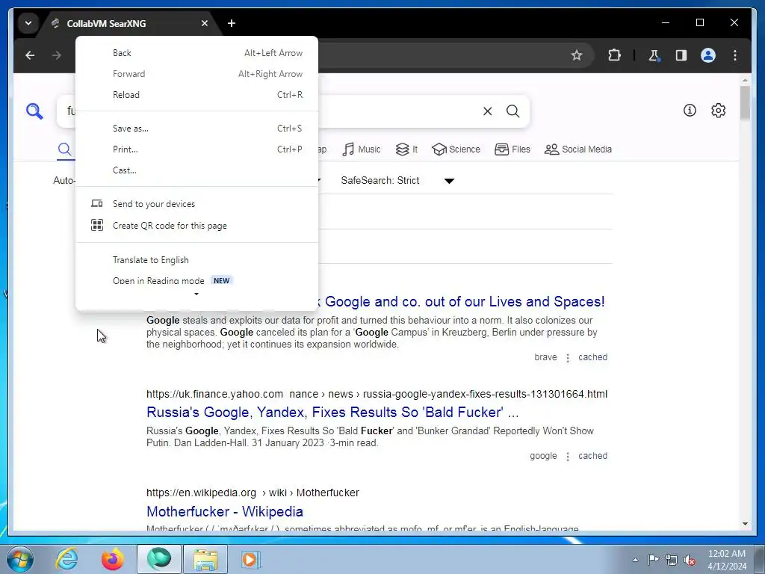This screenshot has width=765, height=574.
Task: Click the browser forward arrow button
Action: 57,55
